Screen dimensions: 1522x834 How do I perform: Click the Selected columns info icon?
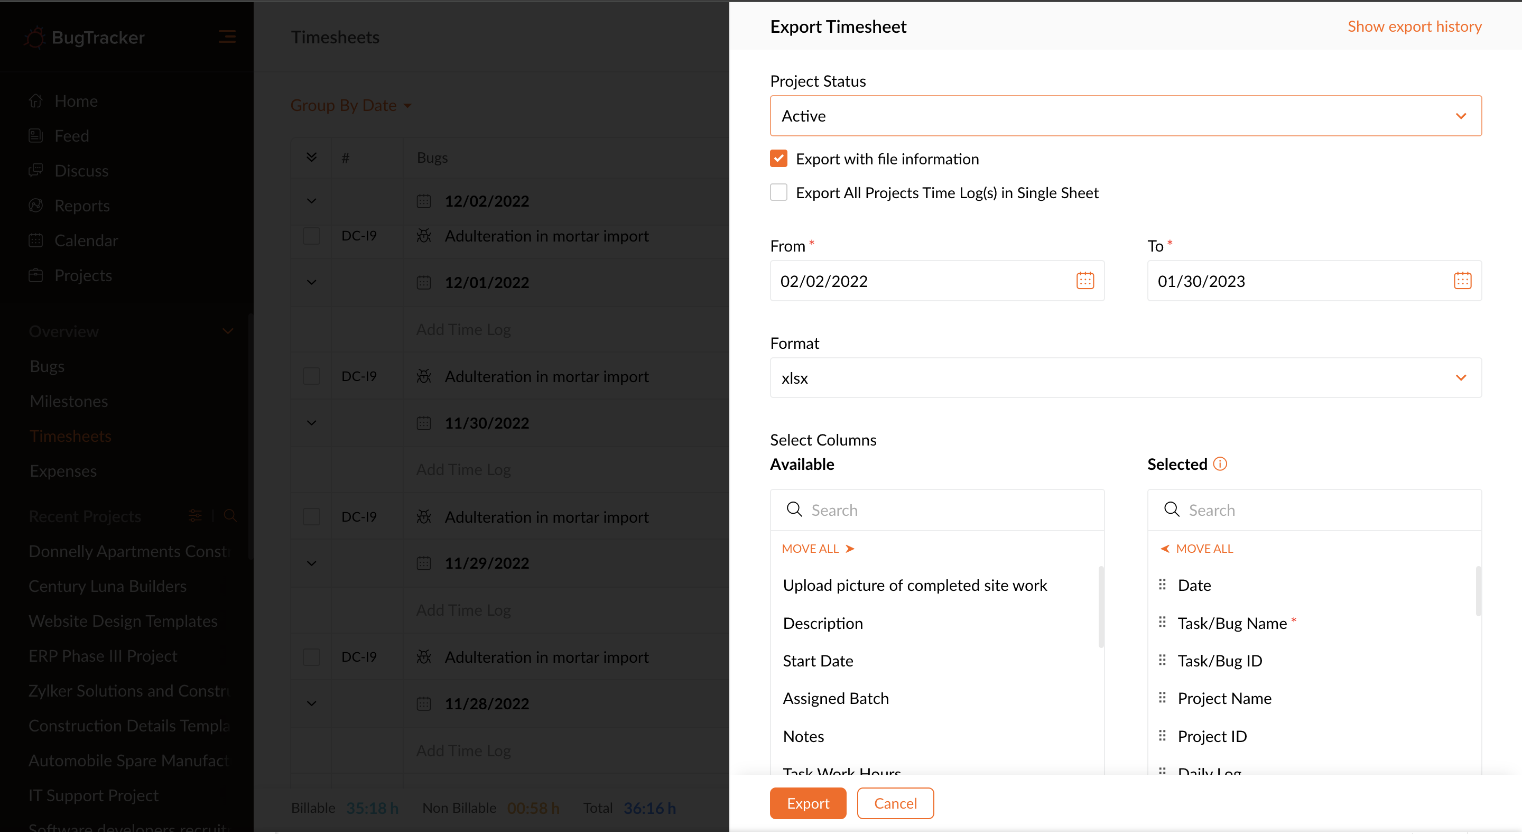click(x=1220, y=464)
